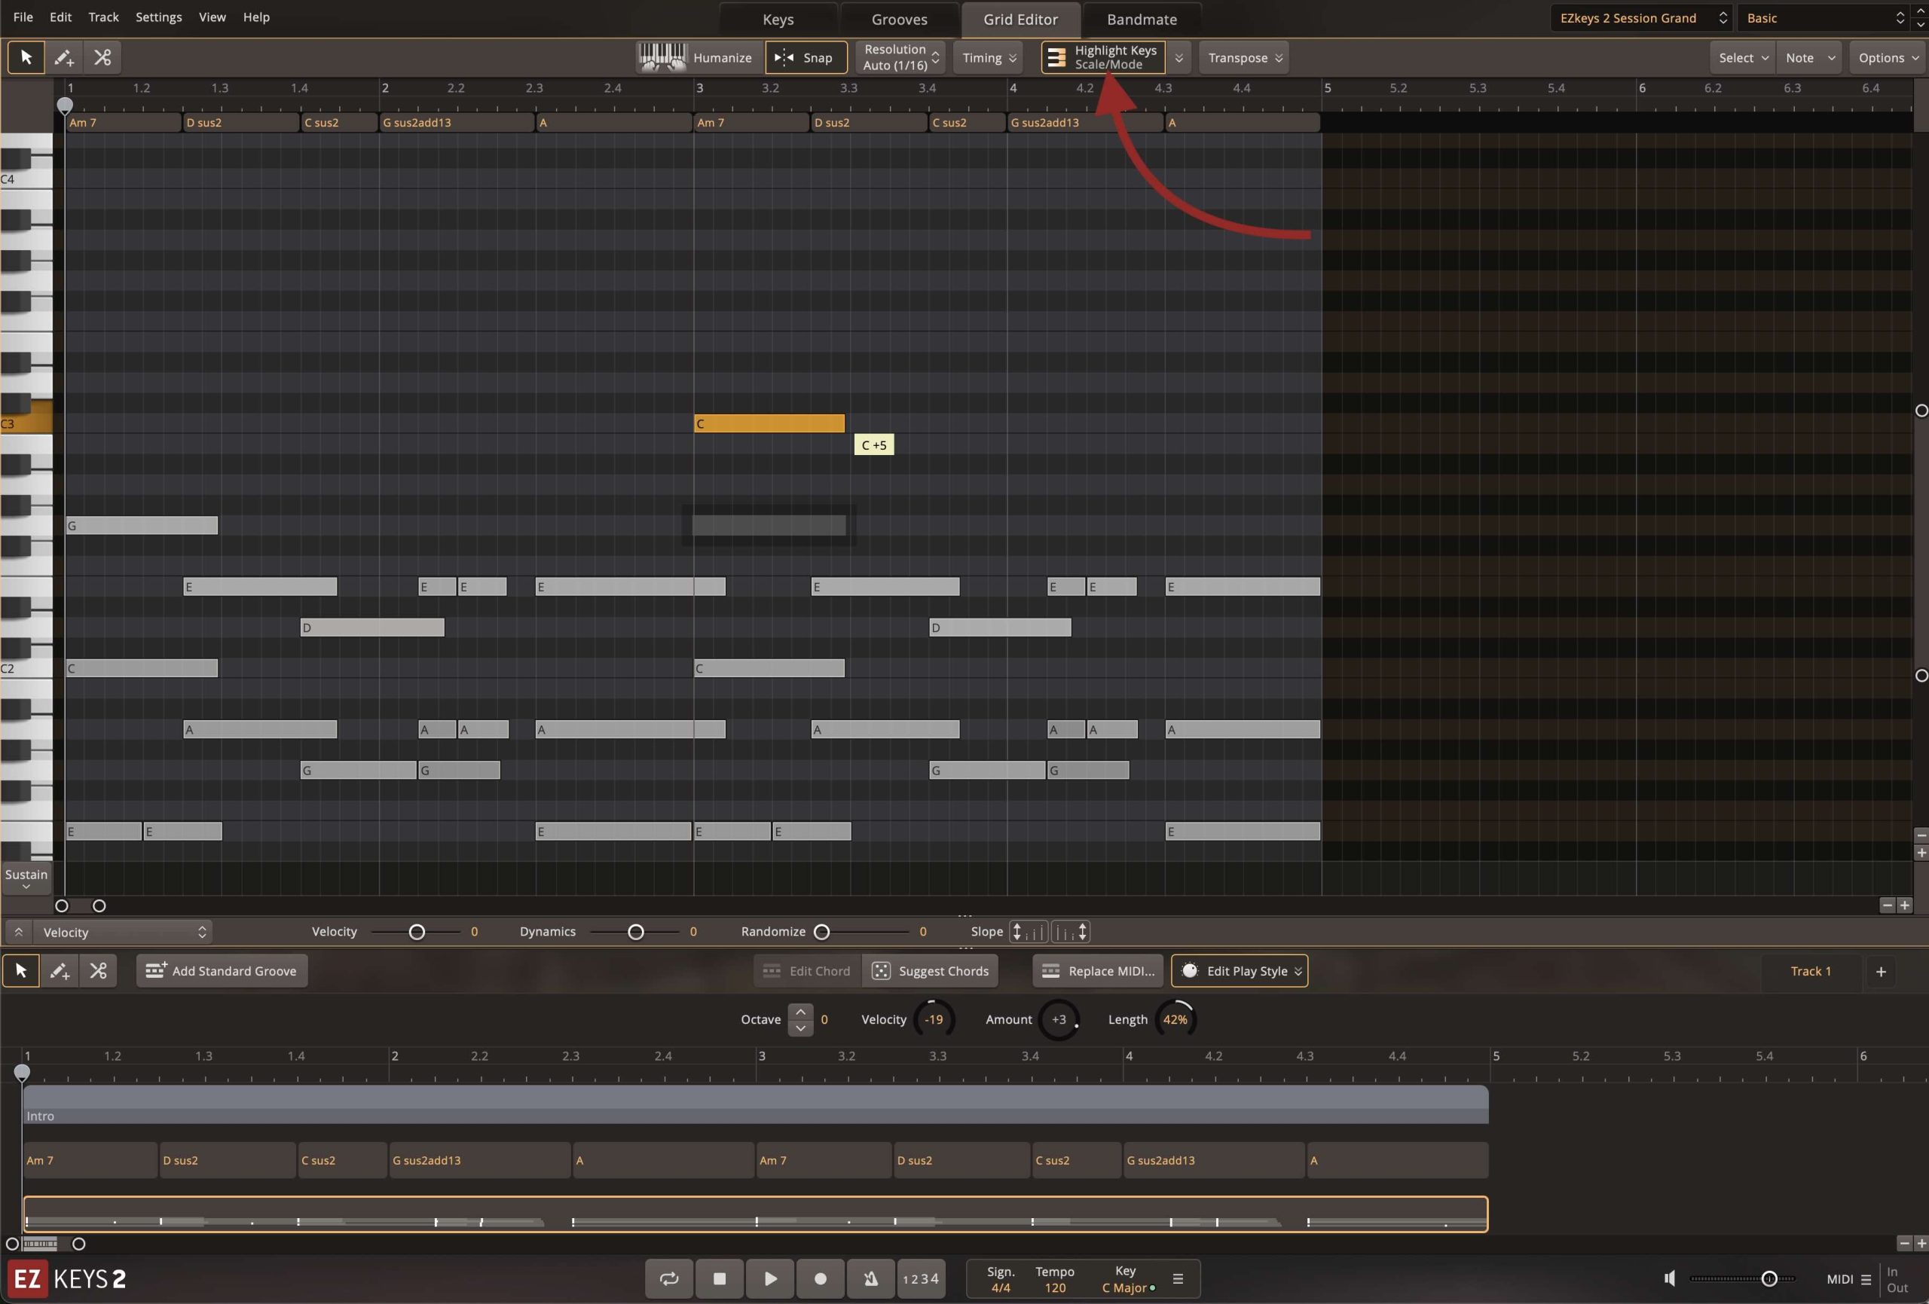Open the Velocity lane type selector
The image size is (1929, 1304).
(123, 932)
